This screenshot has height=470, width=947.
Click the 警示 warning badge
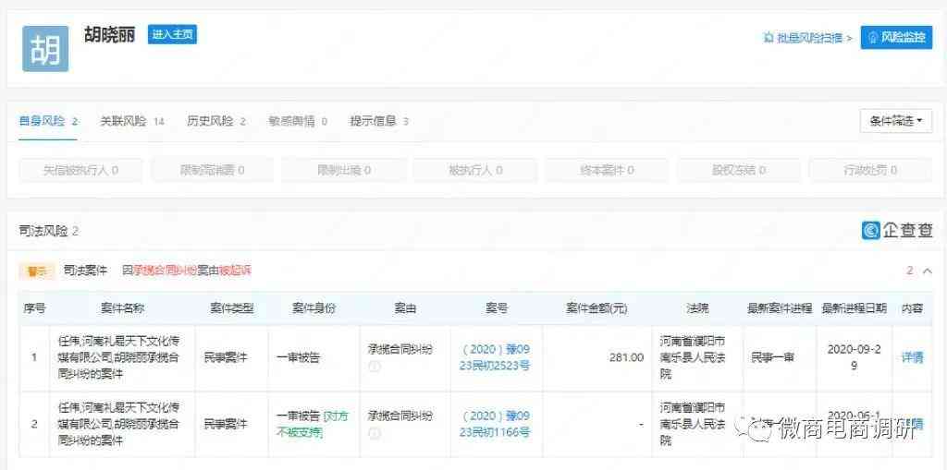38,271
